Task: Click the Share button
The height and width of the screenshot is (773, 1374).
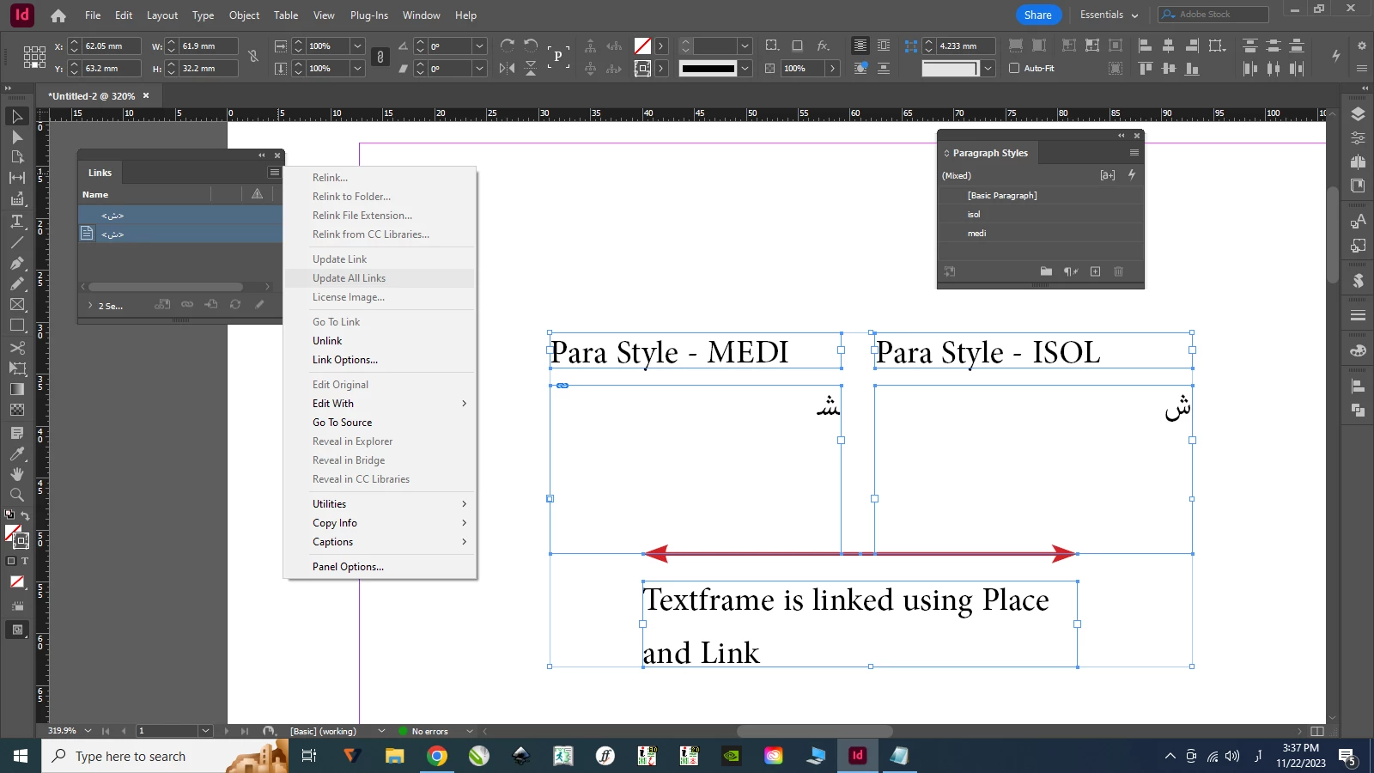Action: (1037, 15)
